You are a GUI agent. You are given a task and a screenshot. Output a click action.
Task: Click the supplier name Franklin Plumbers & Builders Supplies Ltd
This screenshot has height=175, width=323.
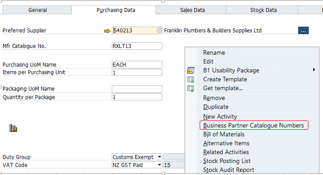[213, 31]
